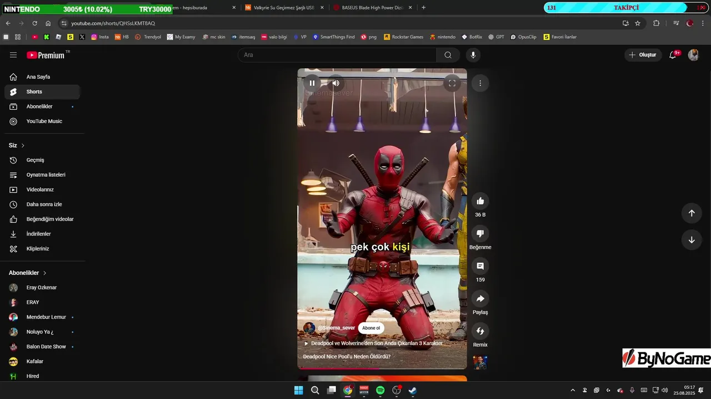Select Shorts in the sidebar
This screenshot has height=399, width=711.
(42, 92)
